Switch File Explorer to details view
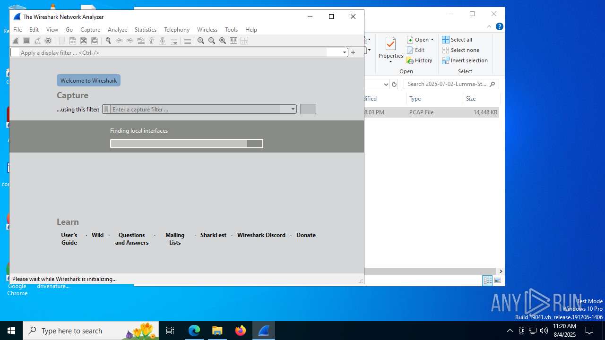 pyautogui.click(x=487, y=280)
